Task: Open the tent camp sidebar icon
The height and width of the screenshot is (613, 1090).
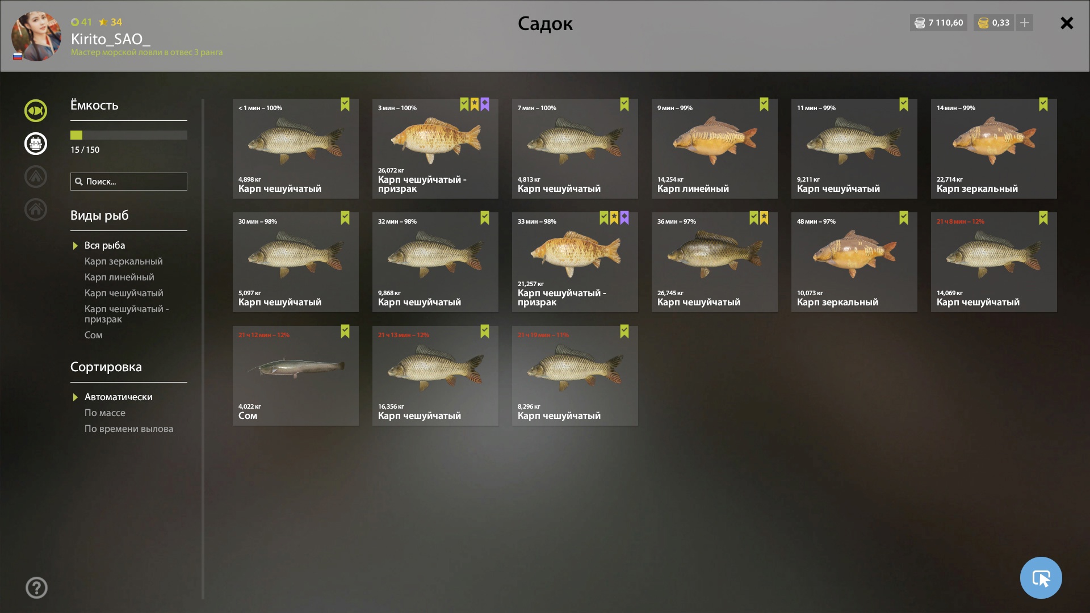Action: (35, 177)
